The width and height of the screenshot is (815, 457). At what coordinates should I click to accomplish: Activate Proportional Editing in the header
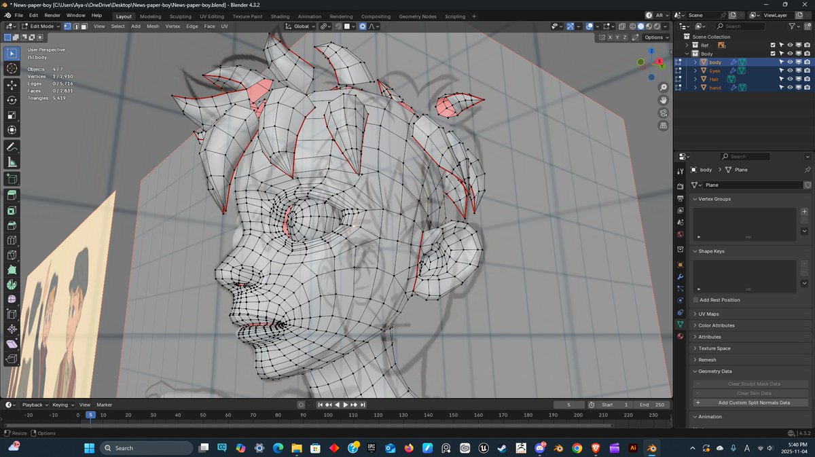(363, 26)
